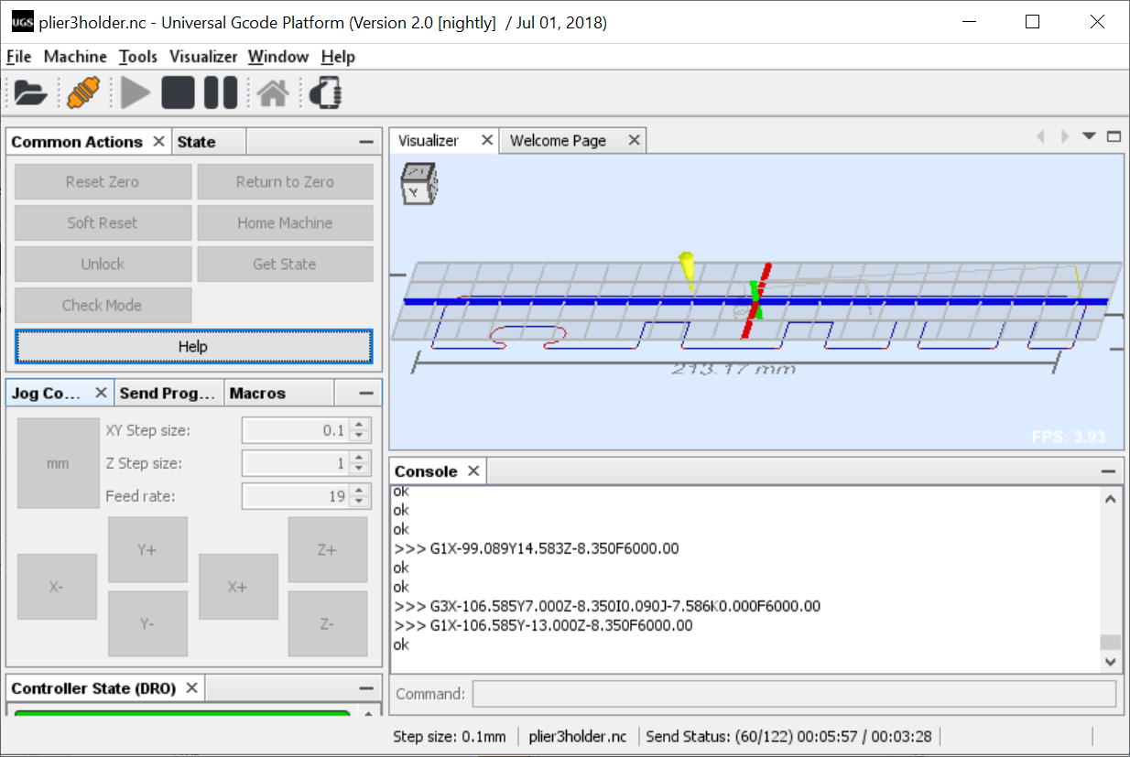Minimize the Controller State panel
The image size is (1130, 757).
tap(366, 688)
